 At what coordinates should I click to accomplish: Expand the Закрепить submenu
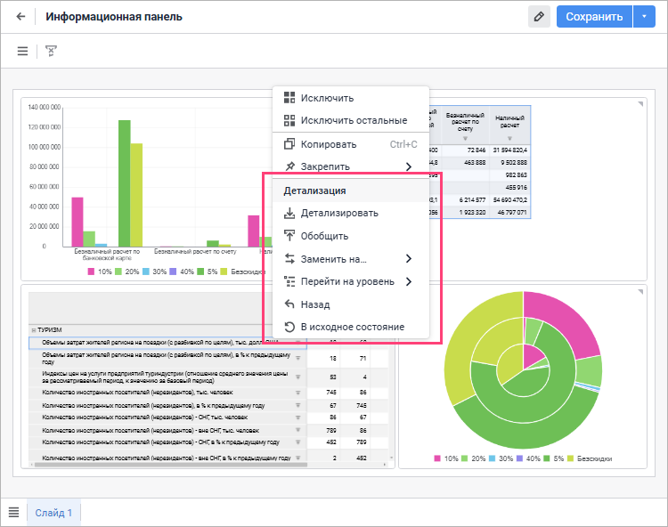click(x=408, y=166)
